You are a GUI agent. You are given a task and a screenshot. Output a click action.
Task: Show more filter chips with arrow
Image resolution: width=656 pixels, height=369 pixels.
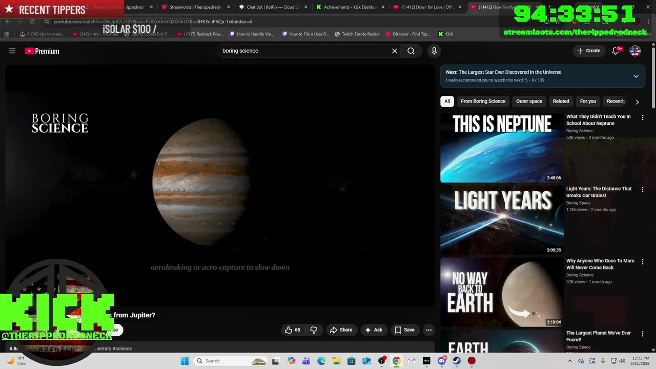[x=637, y=101]
